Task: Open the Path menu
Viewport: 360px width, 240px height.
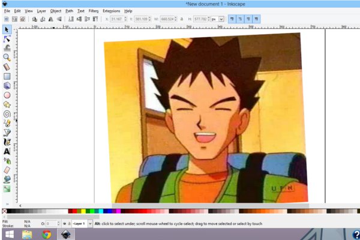Action: point(69,11)
